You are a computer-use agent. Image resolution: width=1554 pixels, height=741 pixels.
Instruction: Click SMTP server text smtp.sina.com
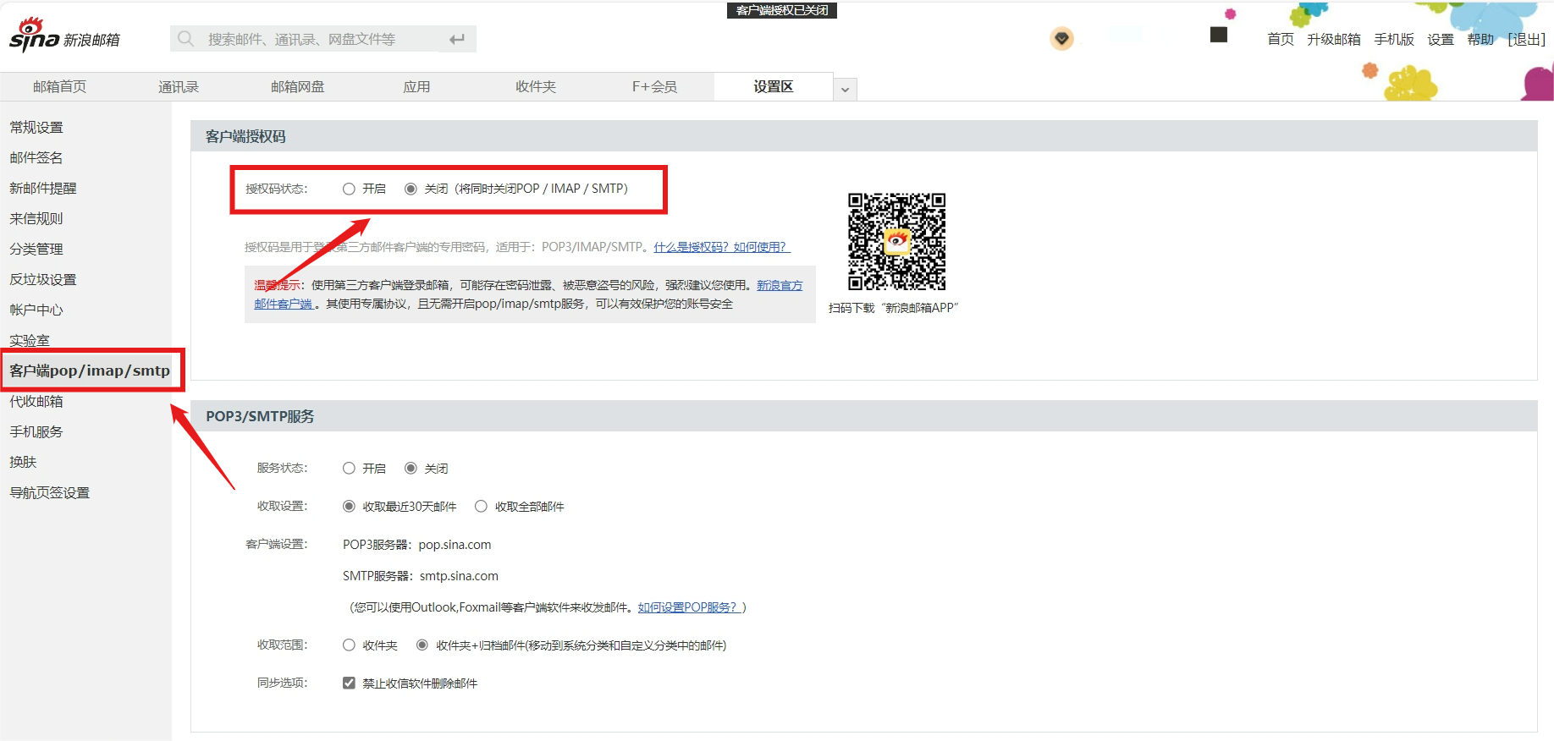click(459, 576)
